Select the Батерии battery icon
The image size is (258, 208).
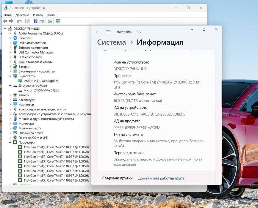pyautogui.click(x=15, y=67)
